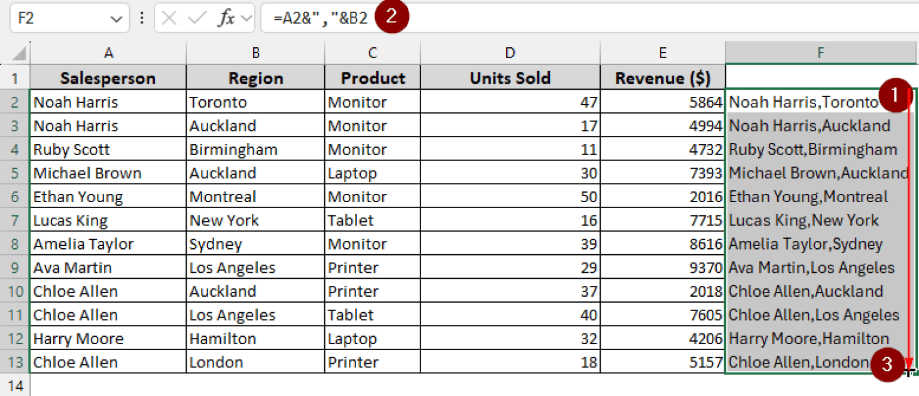This screenshot has height=396, width=919.
Task: Select row 7 header
Action: [x=15, y=221]
